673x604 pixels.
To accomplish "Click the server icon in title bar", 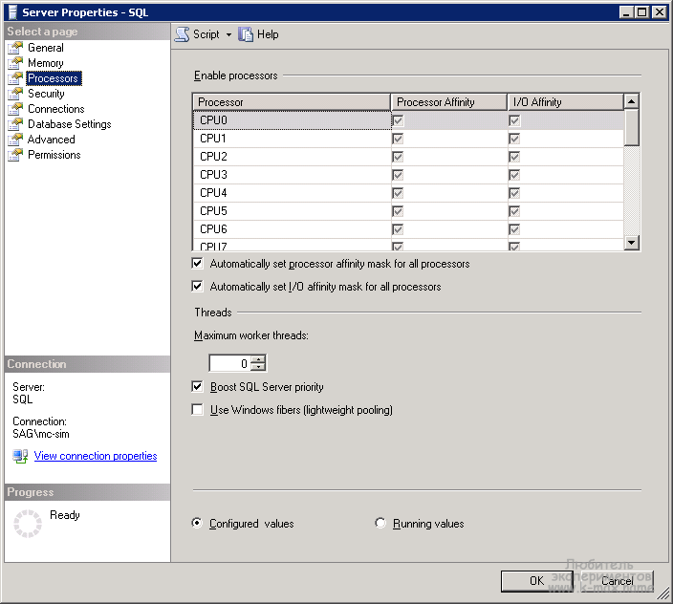I will coord(13,12).
